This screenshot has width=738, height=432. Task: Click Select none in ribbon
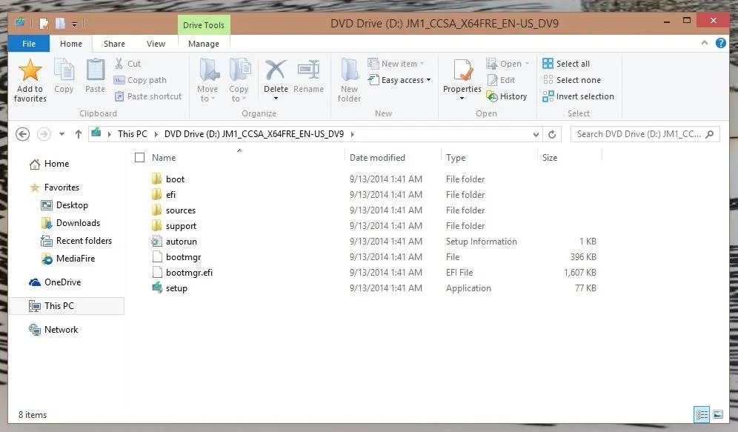coord(572,80)
